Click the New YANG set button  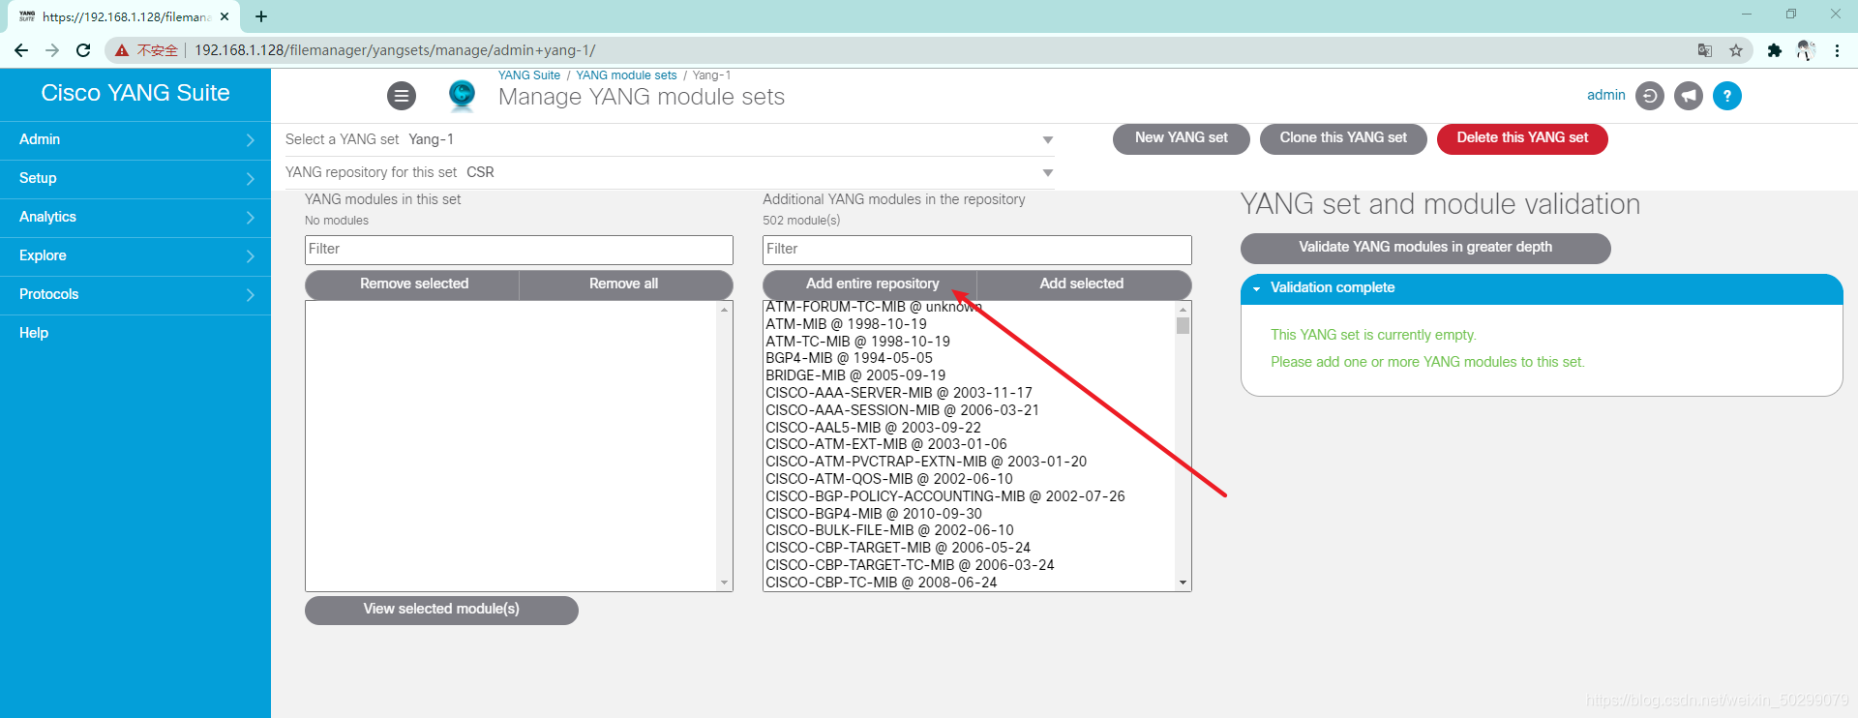click(1182, 138)
